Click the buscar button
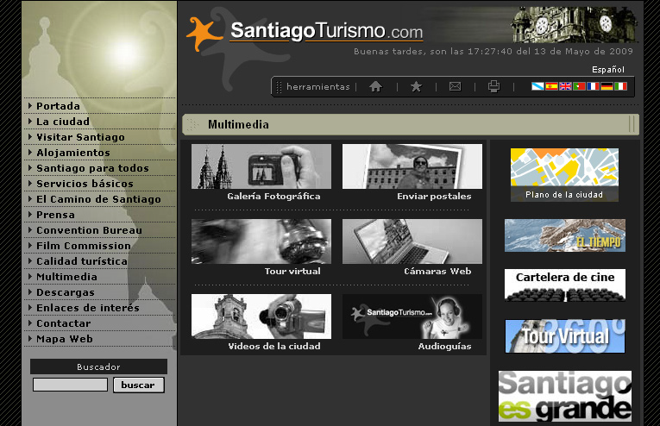The height and width of the screenshot is (426, 660). (x=139, y=385)
